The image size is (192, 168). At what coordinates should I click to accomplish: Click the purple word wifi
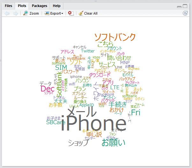pos(72,84)
